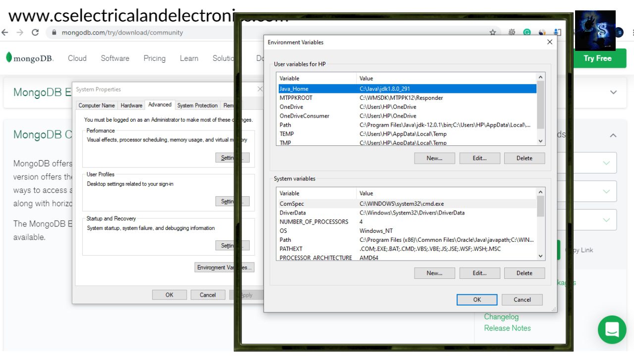Click up arrow of system variables scrollbar

[x=540, y=192]
